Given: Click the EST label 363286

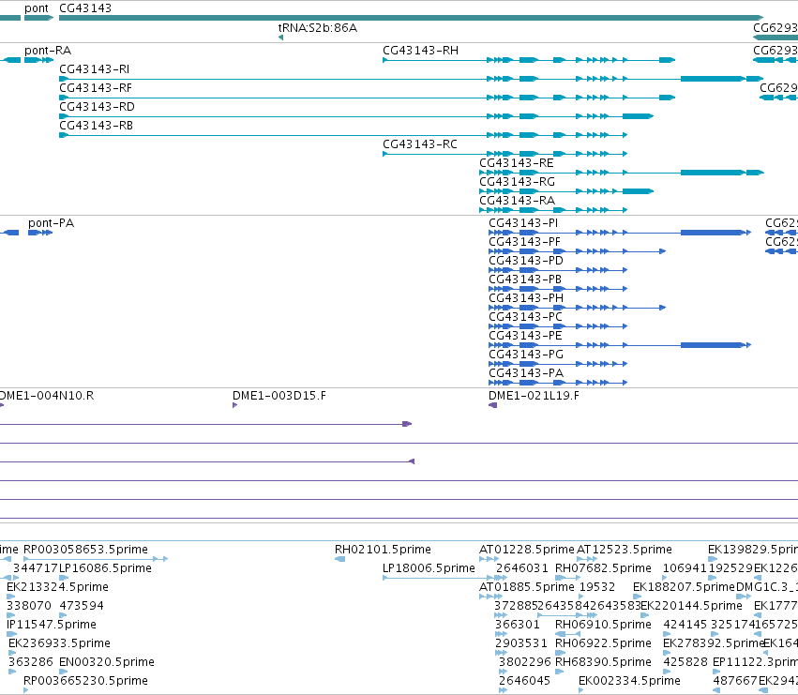Looking at the screenshot, I should click(31, 662).
